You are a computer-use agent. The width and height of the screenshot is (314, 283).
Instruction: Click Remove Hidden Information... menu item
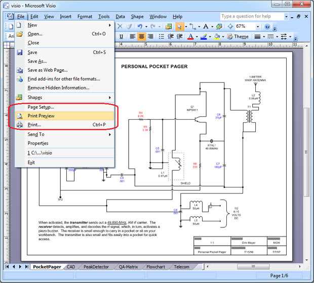pos(64,88)
